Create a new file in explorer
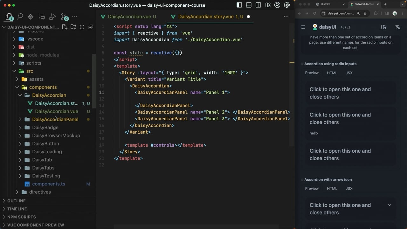The width and height of the screenshot is (407, 229). (x=65, y=27)
